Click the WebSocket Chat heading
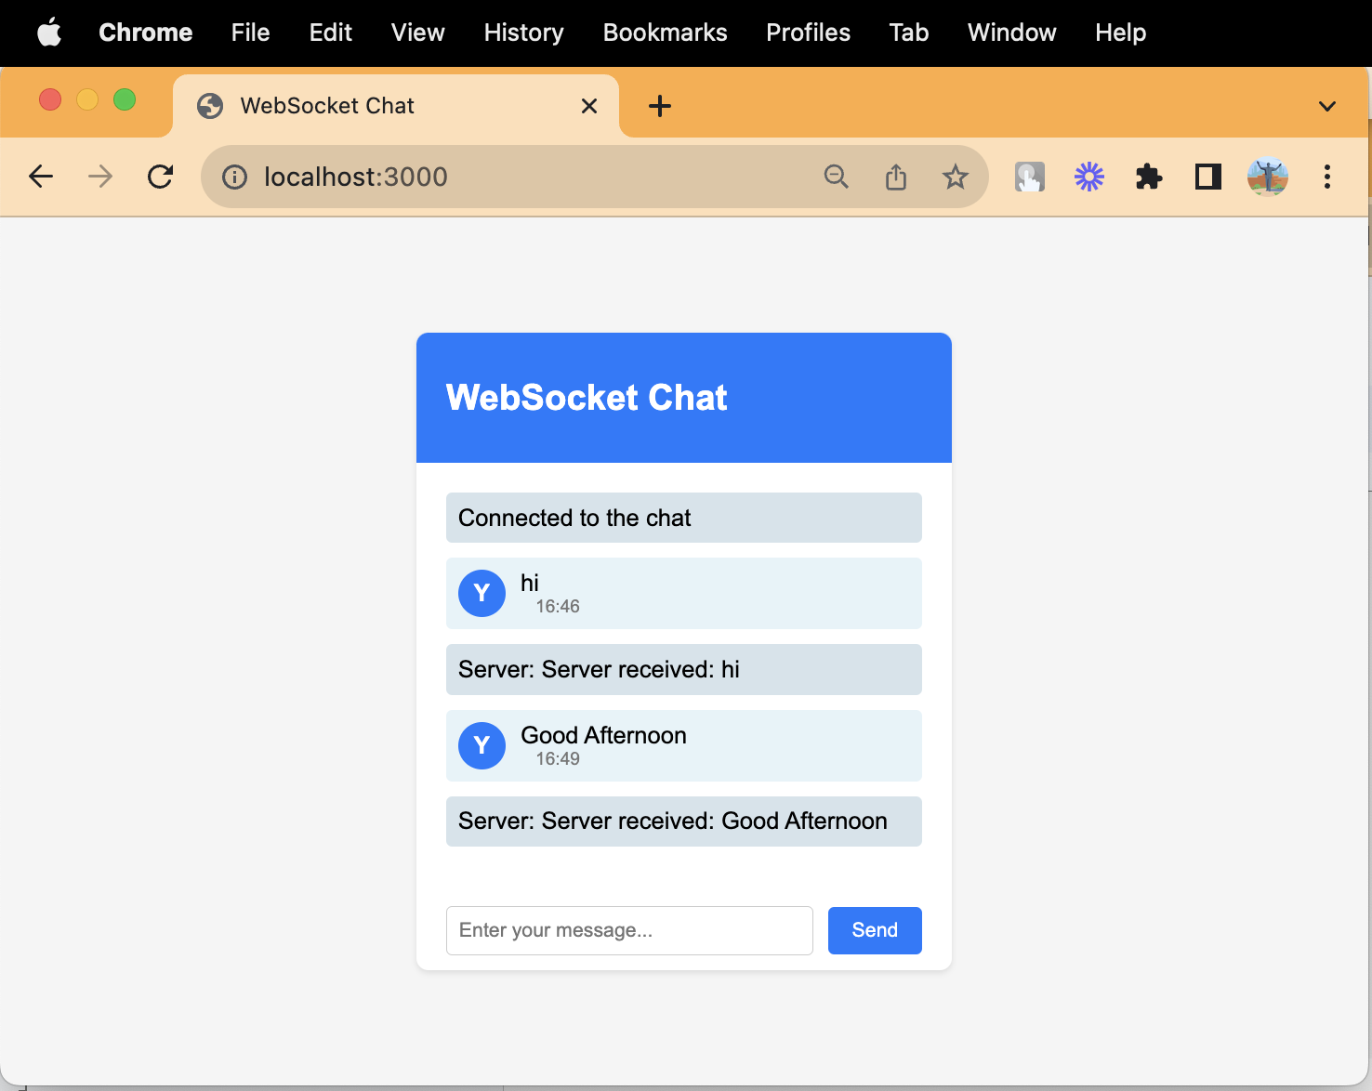Screen dimensions: 1372x1091 pyautogui.click(x=587, y=398)
